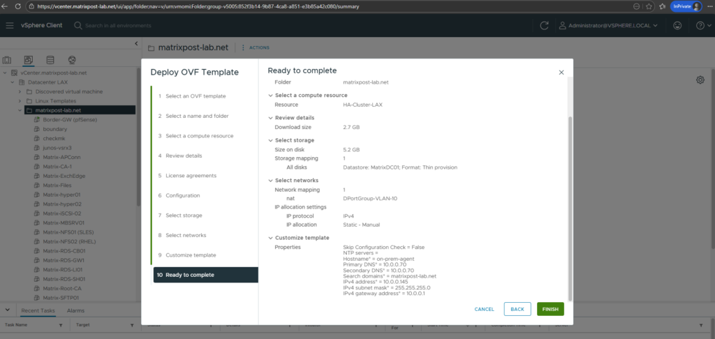Collapse the Select storage section
This screenshot has width=715, height=339.
click(270, 140)
